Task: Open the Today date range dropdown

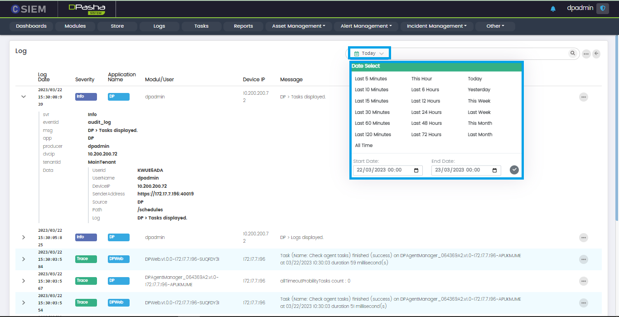Action: (369, 54)
